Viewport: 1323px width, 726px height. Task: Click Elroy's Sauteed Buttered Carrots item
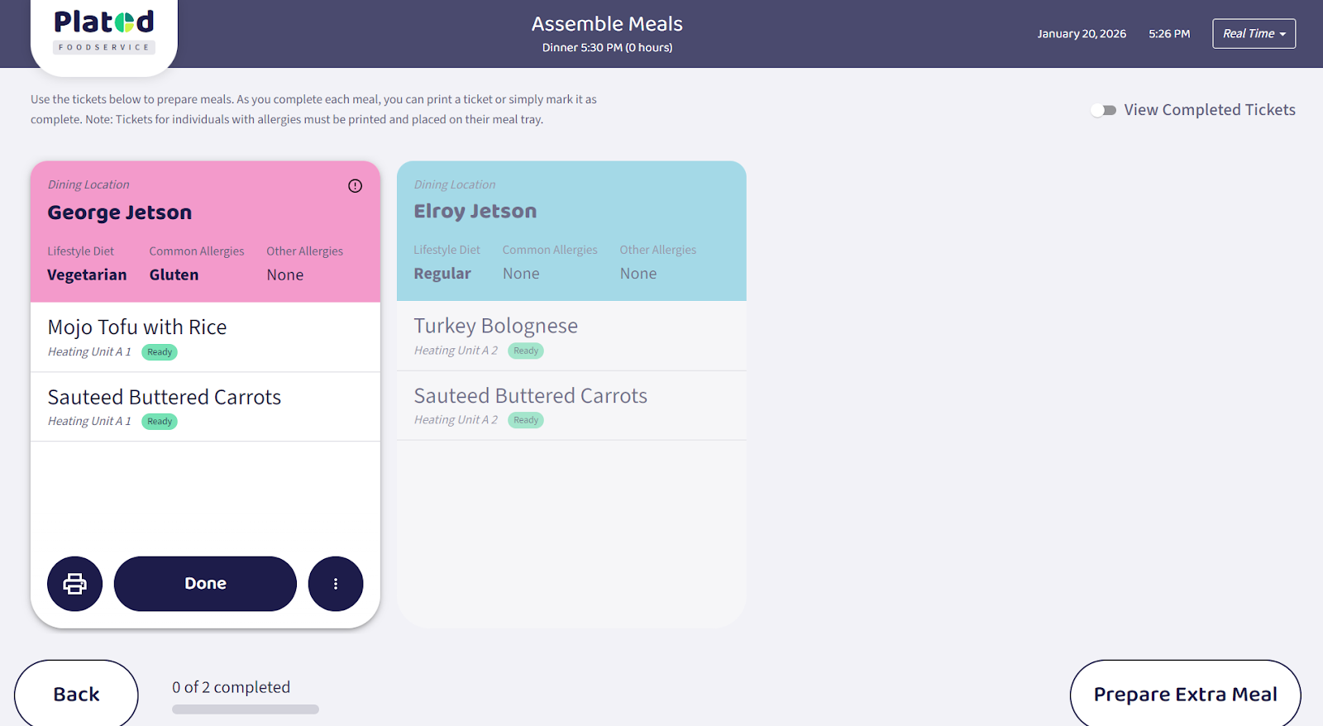(x=530, y=396)
